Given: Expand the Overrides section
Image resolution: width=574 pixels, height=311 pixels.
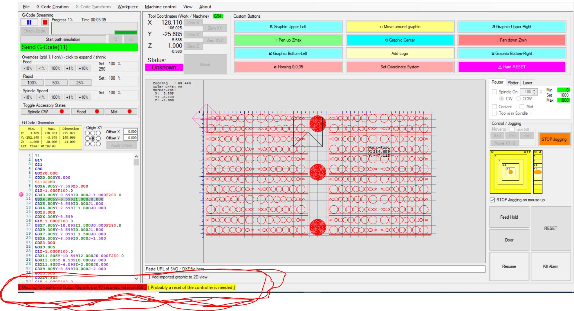Looking at the screenshot, I should coord(64,57).
